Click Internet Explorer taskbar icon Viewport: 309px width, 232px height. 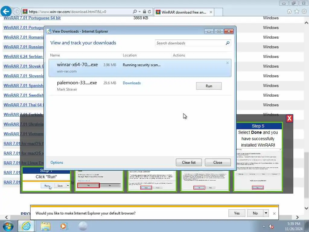tap(26, 226)
